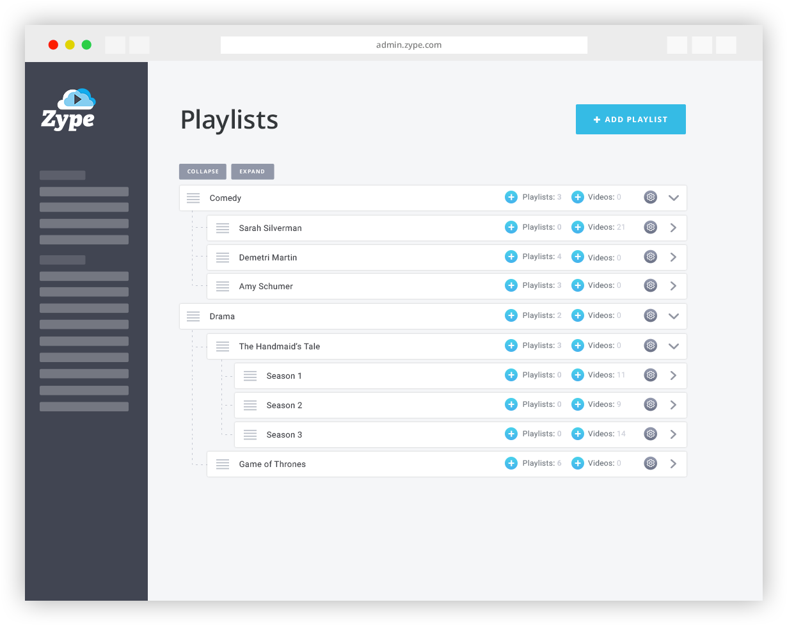The width and height of the screenshot is (787, 625).
Task: Add a sub-playlist to Drama
Action: (x=511, y=315)
